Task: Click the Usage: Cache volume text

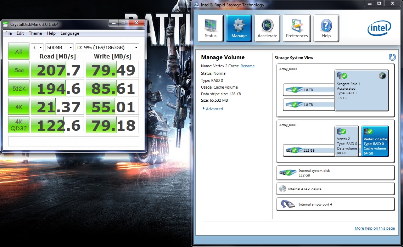Action: (x=219, y=87)
